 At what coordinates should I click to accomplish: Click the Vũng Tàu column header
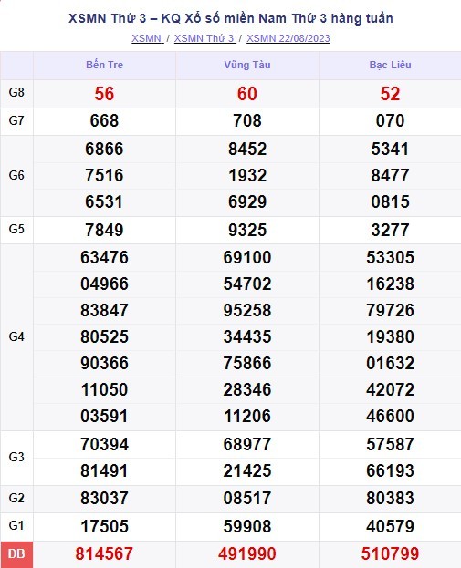247,65
